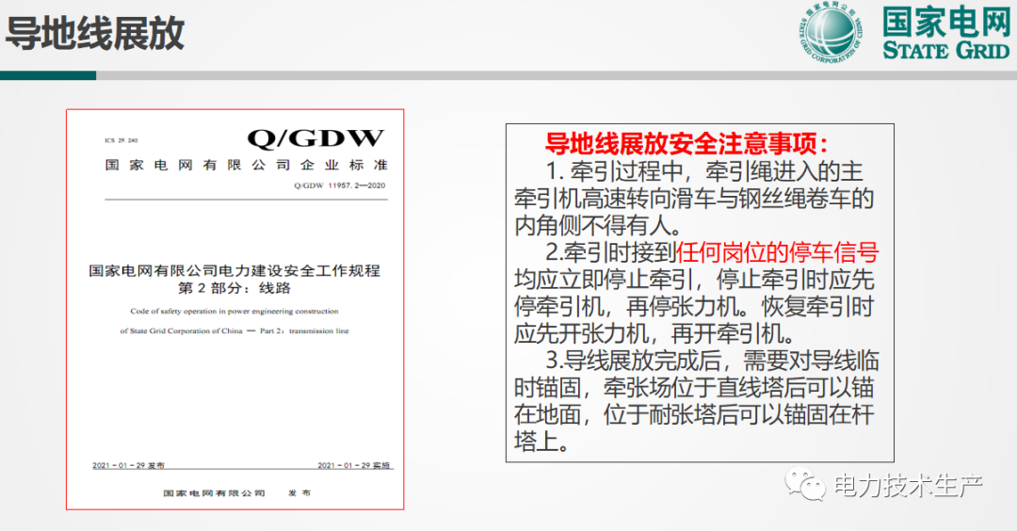Select standard number Q/GDW 11957.2—2020
Viewport: 1017px width, 531px height.
point(339,185)
